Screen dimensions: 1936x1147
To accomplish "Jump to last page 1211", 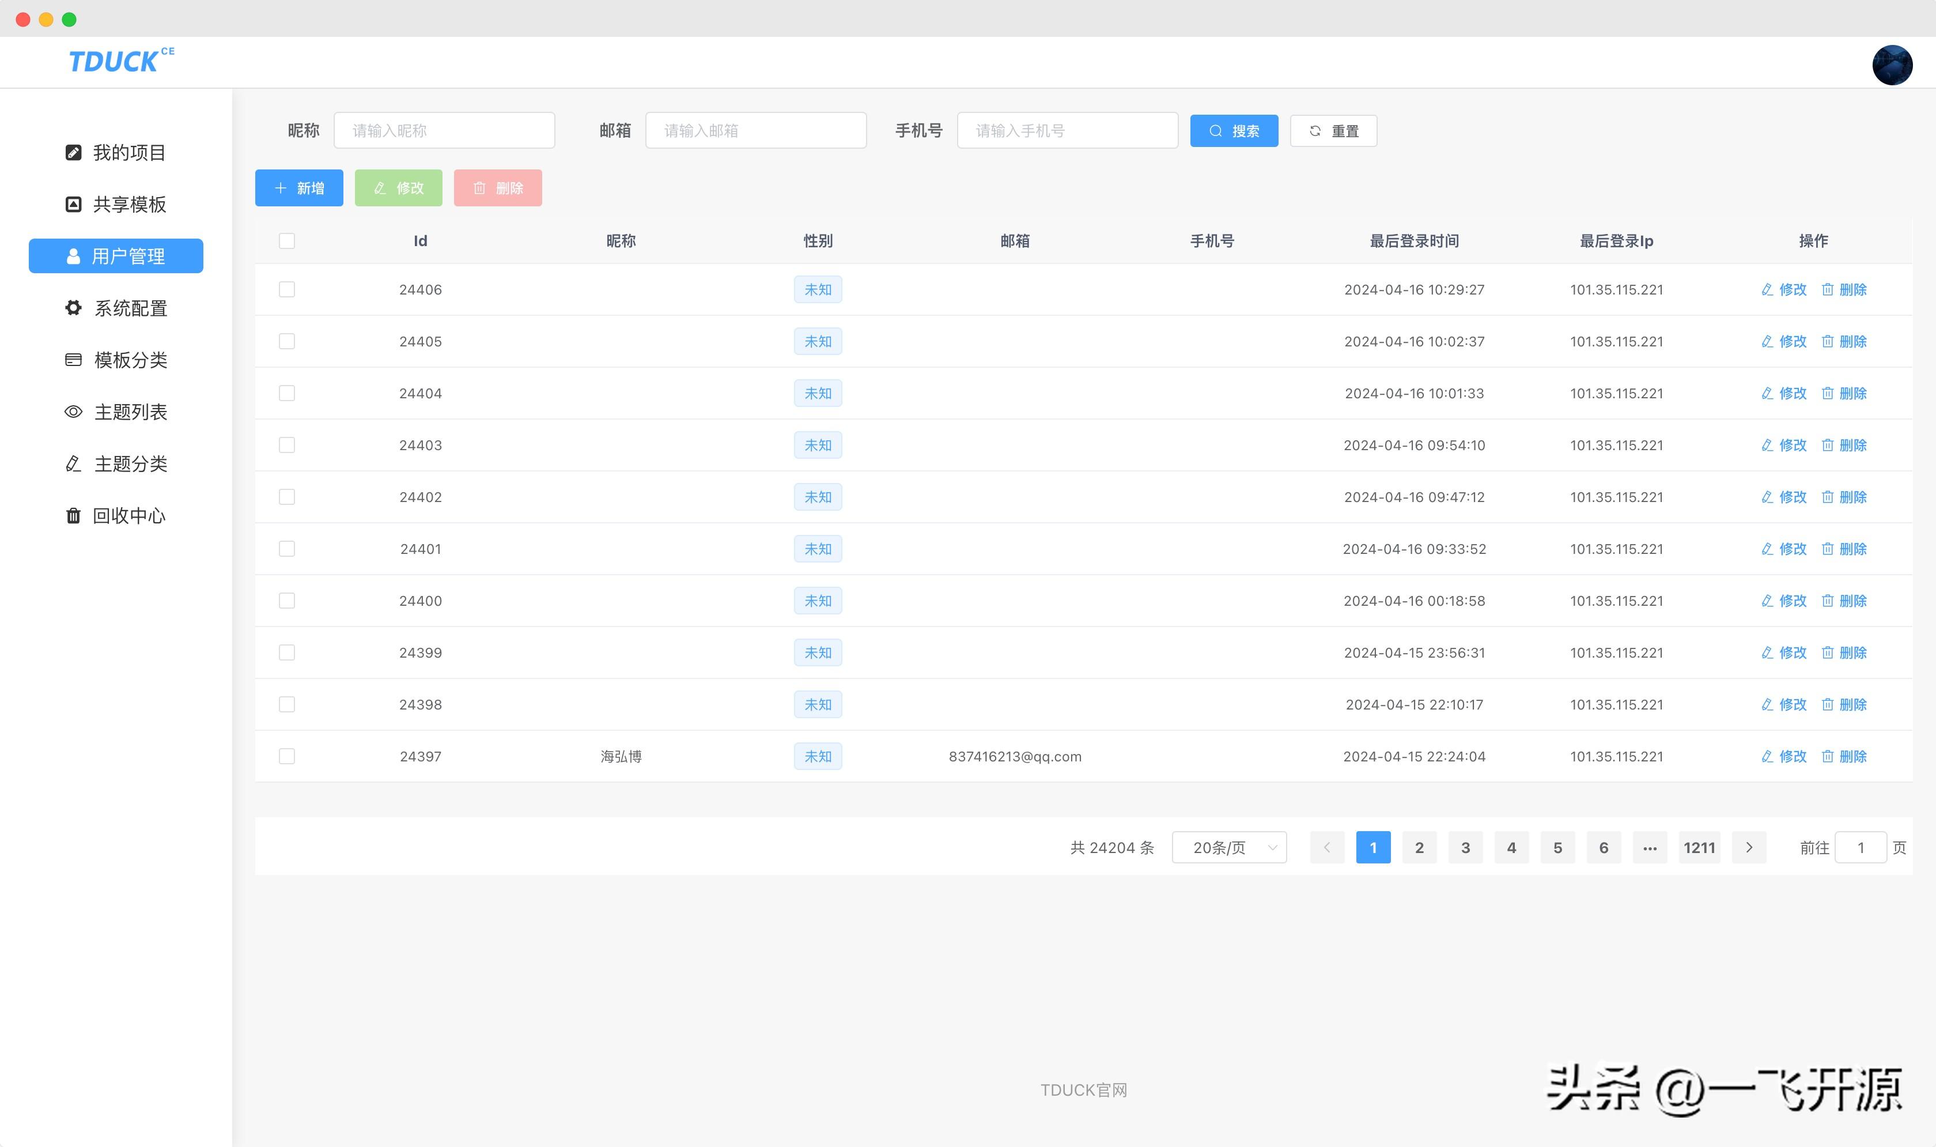I will tap(1700, 847).
